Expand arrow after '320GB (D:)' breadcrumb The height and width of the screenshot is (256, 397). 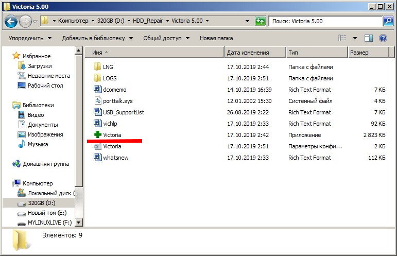(129, 21)
